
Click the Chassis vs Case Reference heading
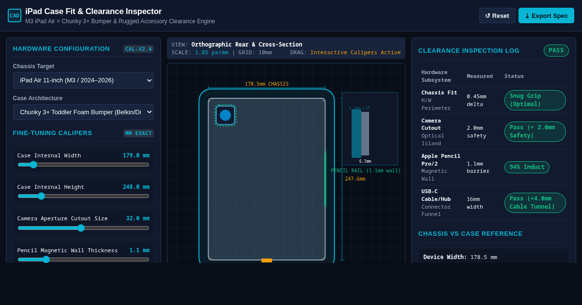point(470,233)
